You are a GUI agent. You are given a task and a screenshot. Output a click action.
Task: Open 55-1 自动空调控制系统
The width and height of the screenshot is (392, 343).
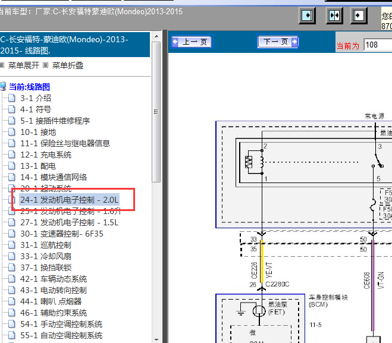pyautogui.click(x=61, y=335)
